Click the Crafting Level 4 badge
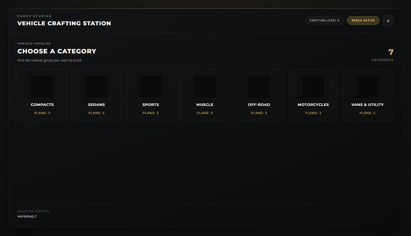Viewport: 411px width, 236px height. pos(324,21)
